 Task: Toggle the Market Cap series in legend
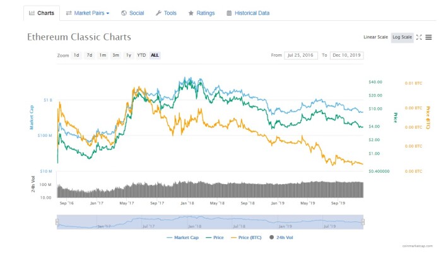coord(182,238)
